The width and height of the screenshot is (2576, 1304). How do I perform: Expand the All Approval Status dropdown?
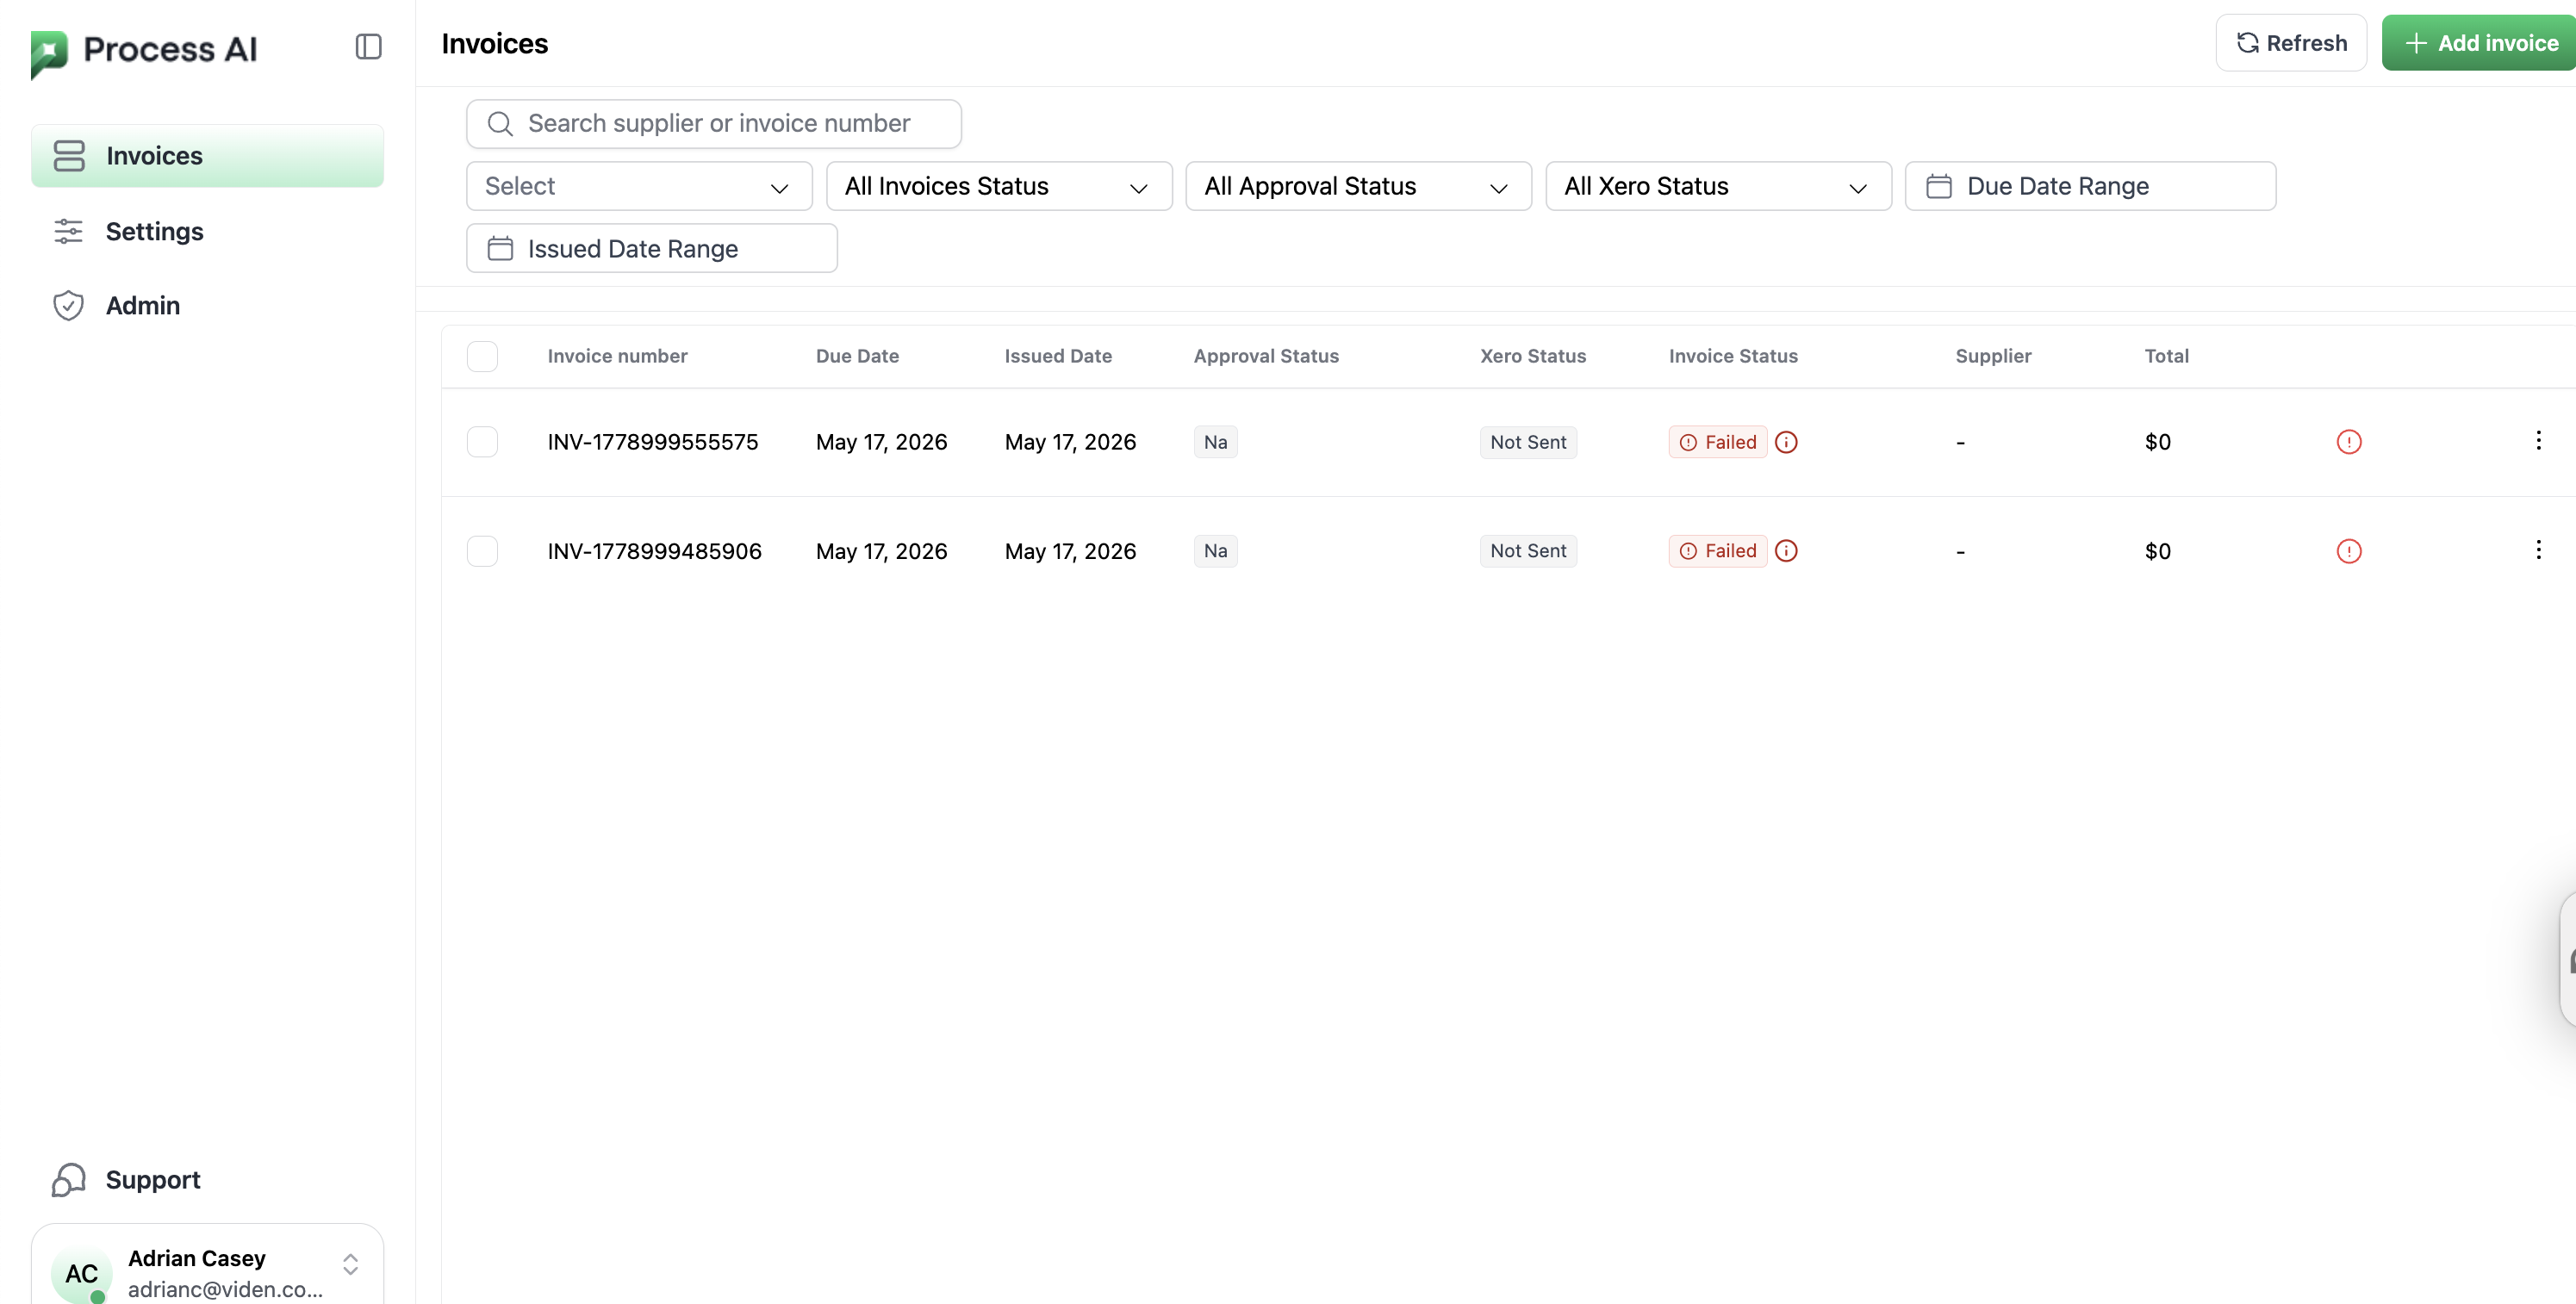tap(1358, 186)
